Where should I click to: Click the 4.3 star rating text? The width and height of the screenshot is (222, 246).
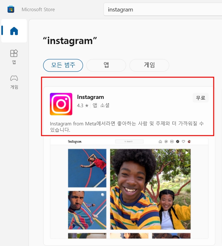83,105
